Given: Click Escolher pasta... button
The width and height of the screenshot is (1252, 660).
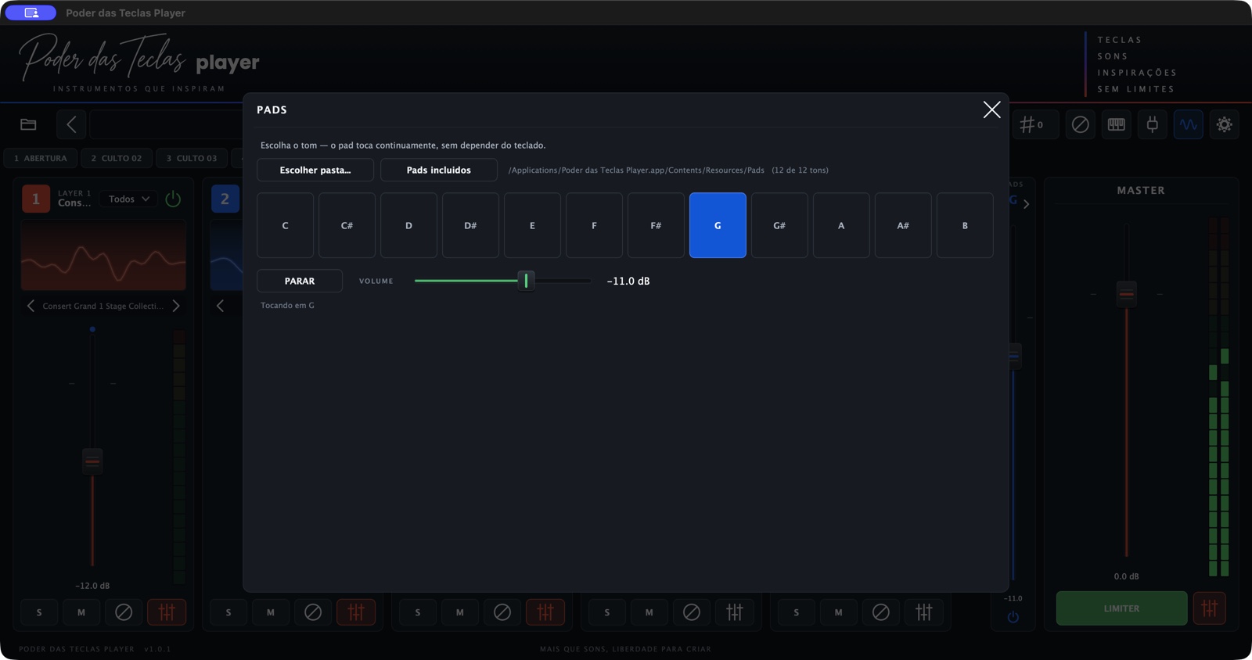Looking at the screenshot, I should click(315, 170).
